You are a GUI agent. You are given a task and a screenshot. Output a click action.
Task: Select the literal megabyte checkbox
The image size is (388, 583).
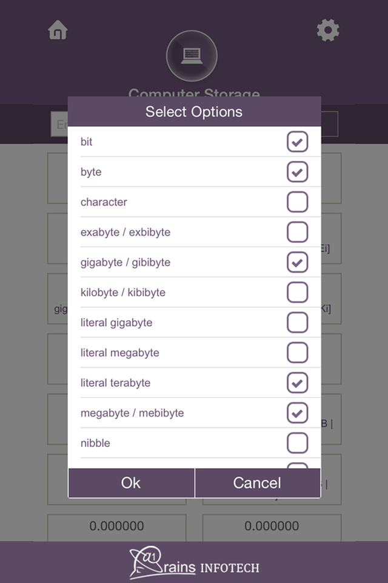pyautogui.click(x=297, y=353)
